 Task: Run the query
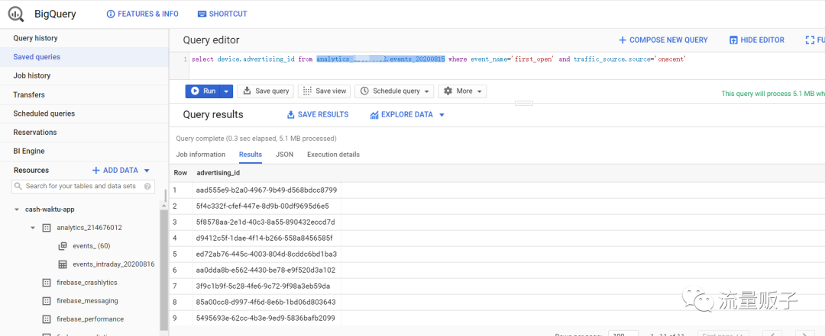click(202, 91)
